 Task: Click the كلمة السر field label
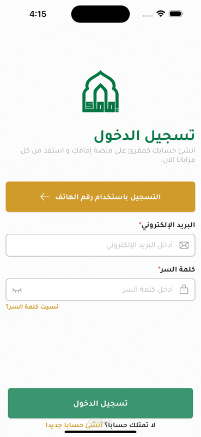176,269
